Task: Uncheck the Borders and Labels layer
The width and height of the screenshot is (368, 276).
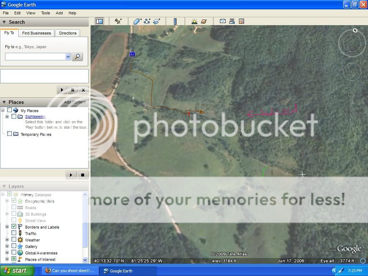Action: [x=14, y=226]
